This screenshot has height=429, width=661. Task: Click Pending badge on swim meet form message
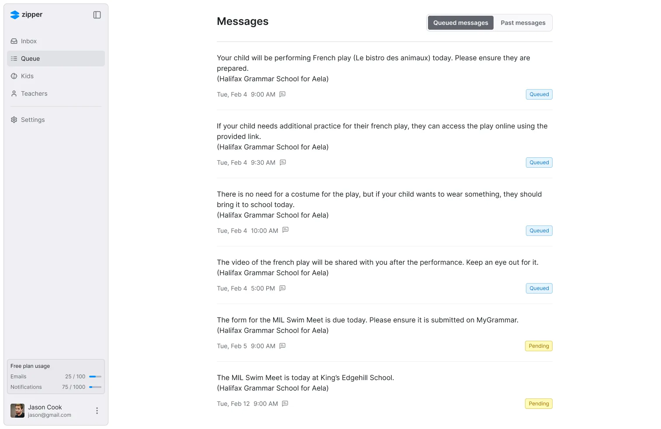tap(539, 346)
